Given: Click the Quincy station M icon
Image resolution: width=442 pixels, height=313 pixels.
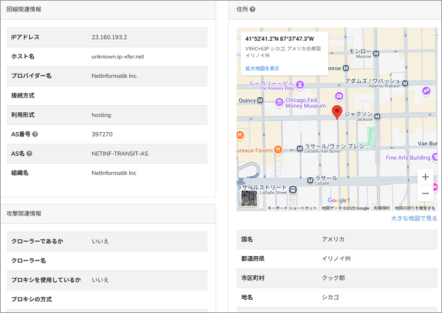Looking at the screenshot, I should pyautogui.click(x=260, y=100).
